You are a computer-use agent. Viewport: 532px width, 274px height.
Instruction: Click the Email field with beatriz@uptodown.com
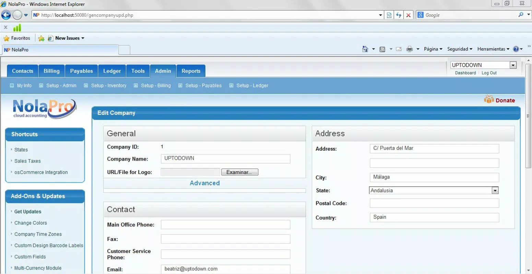(225, 269)
